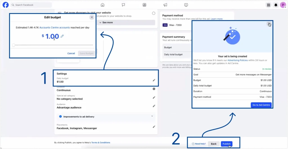Open the Insights chart icon
Screen dimensions: 288x149
[x=144, y=5]
